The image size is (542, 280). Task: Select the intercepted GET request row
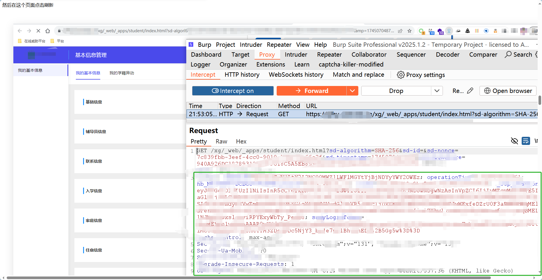tap(362, 114)
